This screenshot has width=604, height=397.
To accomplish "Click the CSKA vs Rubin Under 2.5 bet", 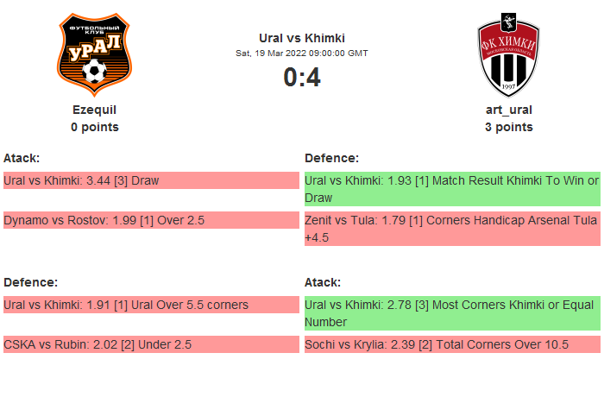I will click(x=98, y=344).
